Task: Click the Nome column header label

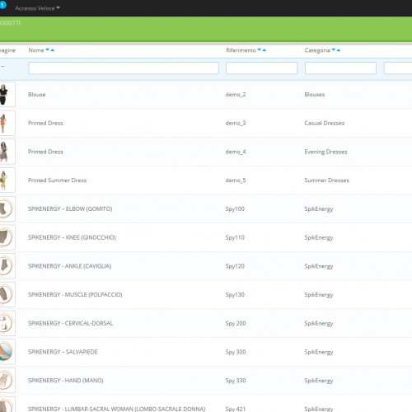Action: tap(36, 50)
